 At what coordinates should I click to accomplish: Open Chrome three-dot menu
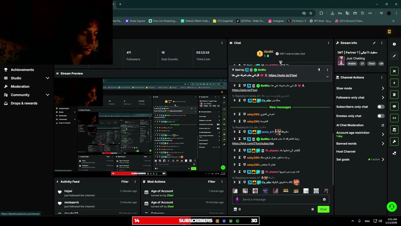[x=396, y=13]
